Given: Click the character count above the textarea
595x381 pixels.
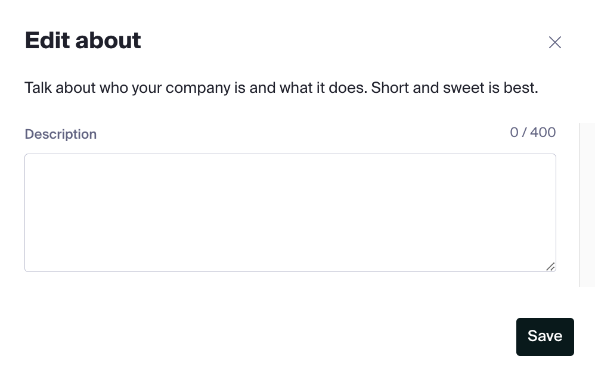Looking at the screenshot, I should pyautogui.click(x=532, y=132).
